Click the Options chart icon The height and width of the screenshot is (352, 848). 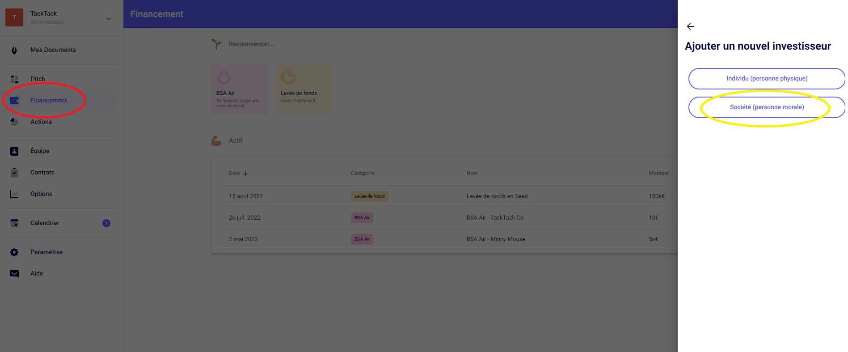point(14,194)
